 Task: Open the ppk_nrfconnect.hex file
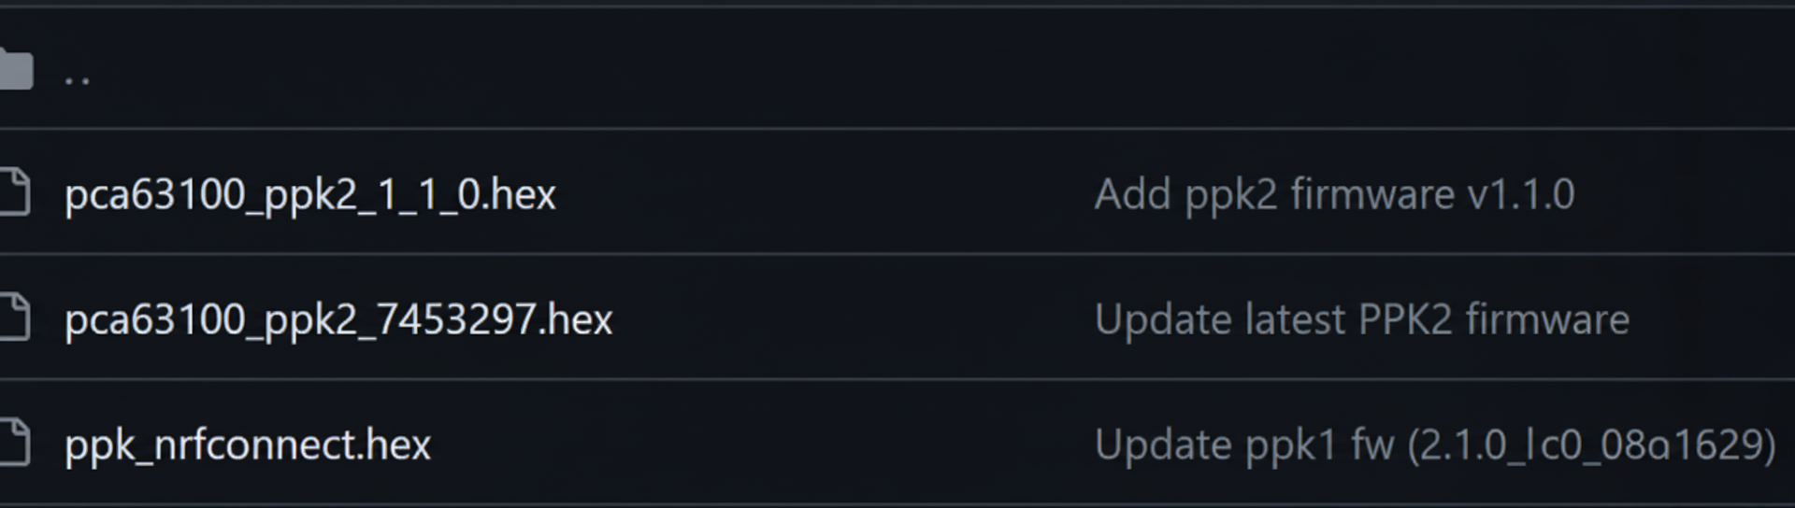pyautogui.click(x=248, y=444)
